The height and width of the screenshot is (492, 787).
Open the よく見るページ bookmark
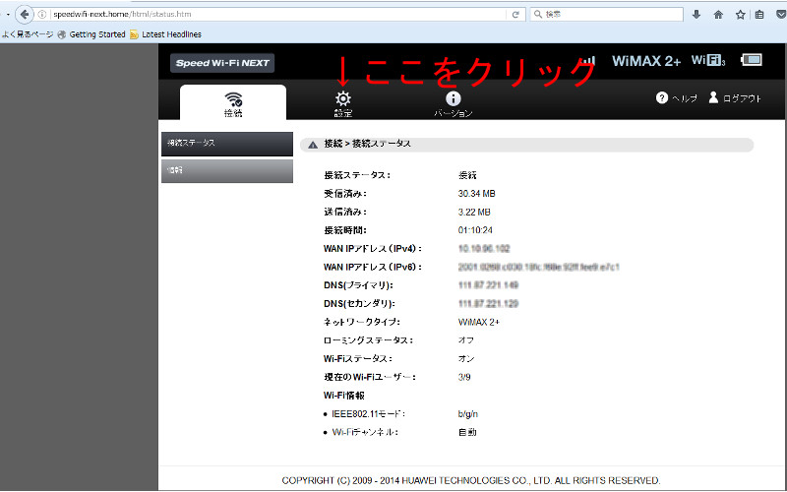point(28,34)
